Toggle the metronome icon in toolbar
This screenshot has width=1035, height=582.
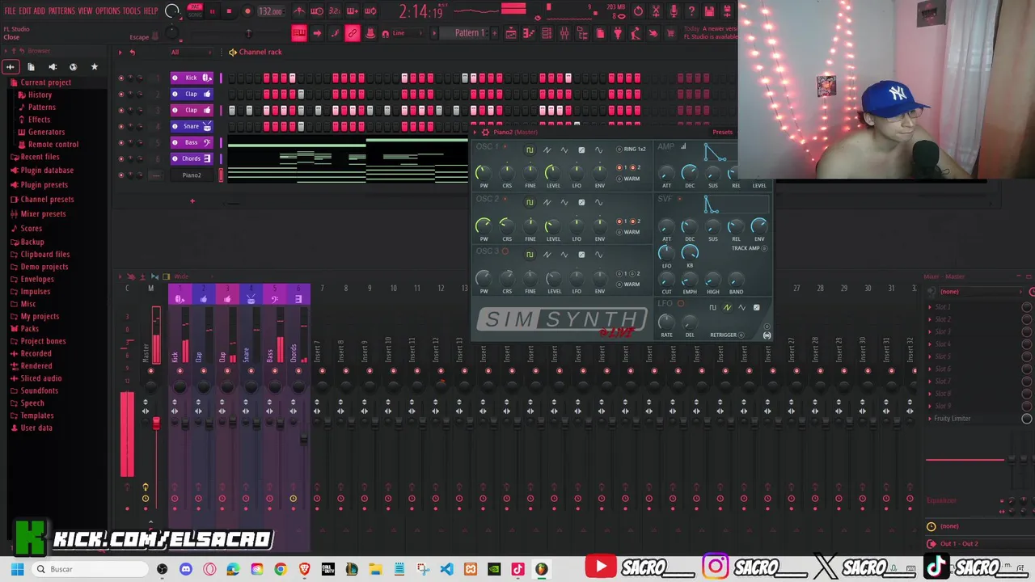tap(299, 11)
